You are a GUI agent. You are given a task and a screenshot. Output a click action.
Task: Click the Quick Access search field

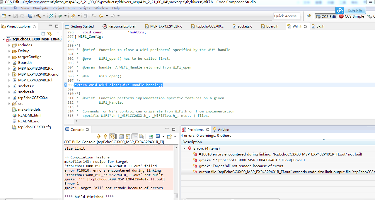coord(286,16)
